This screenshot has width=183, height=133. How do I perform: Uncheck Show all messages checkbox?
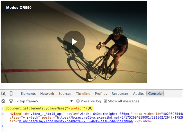(105, 101)
